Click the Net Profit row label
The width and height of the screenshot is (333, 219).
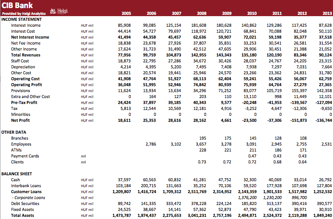coord(20,120)
